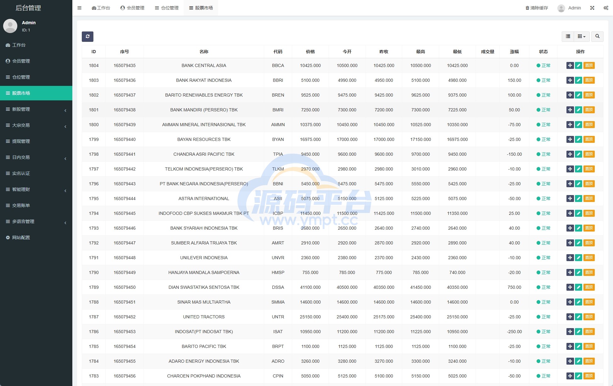613x386 pixels.
Task: Click the 涨幅 column header
Action: point(514,52)
